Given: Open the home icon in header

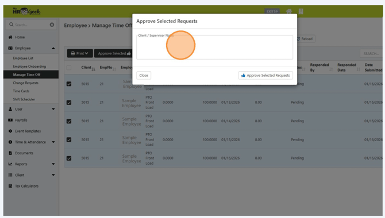Looking at the screenshot, I should pyautogui.click(x=289, y=11).
